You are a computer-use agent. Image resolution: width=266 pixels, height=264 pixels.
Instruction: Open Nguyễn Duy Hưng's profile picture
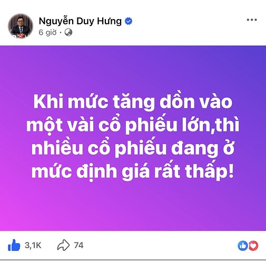click(21, 26)
